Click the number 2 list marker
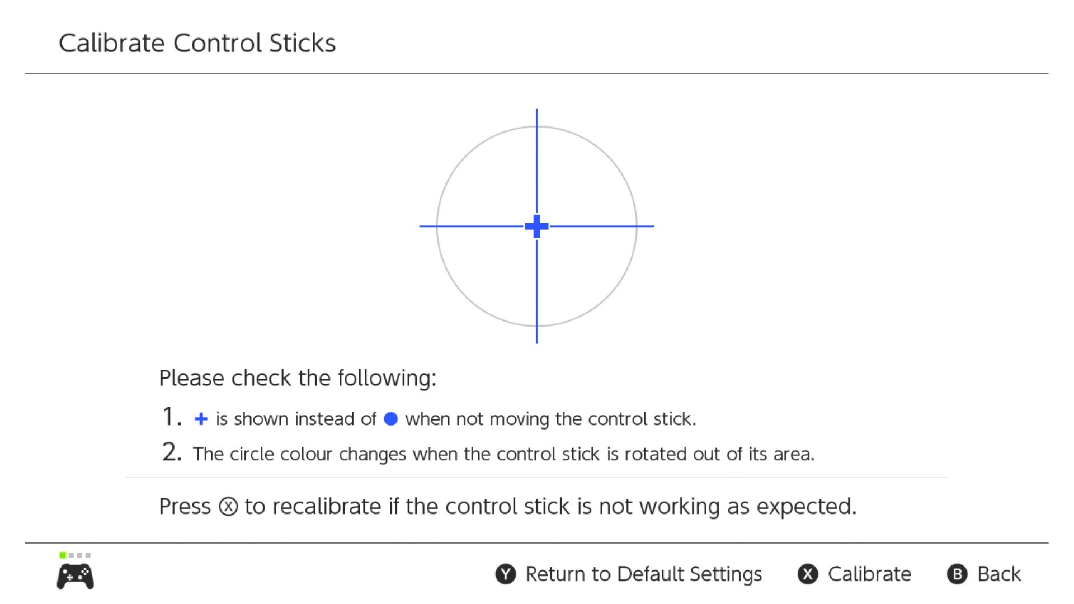 [x=172, y=452]
